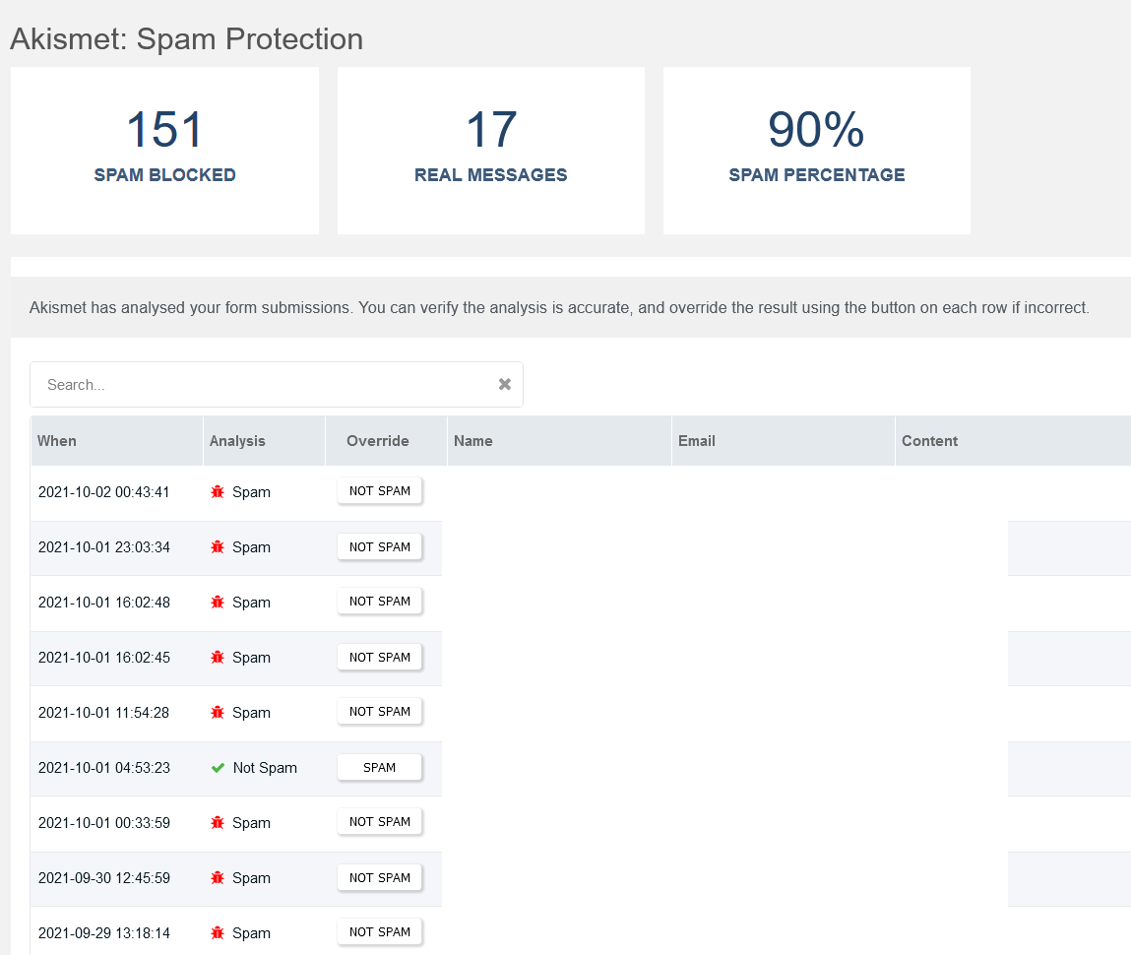
Task: Click the green checkmark icon for 2021-10-01 04:53:23
Action: [x=218, y=768]
